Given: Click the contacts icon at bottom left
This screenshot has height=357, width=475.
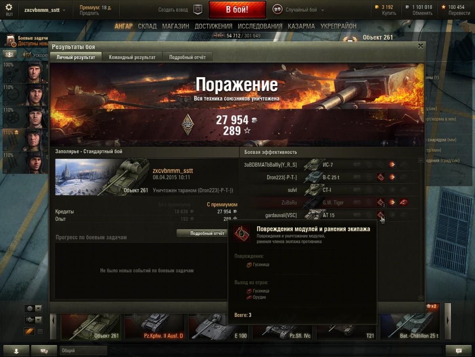Looking at the screenshot, I should [x=16, y=351].
